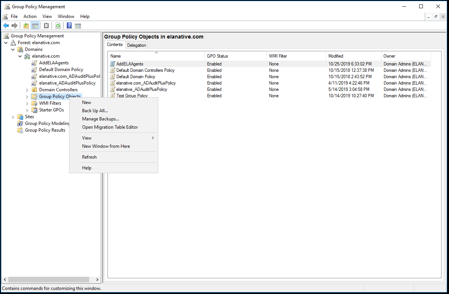Open the Window menu in menu bar
The width and height of the screenshot is (449, 294).
[x=66, y=16]
